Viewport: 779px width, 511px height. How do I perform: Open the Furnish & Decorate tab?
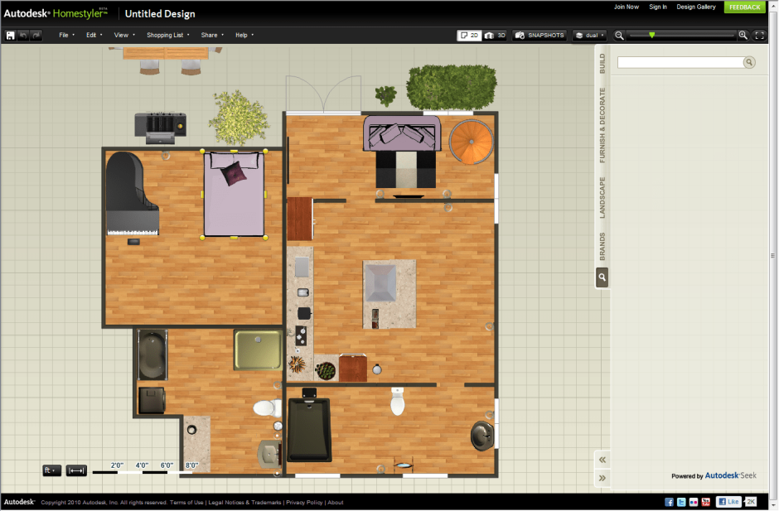602,125
